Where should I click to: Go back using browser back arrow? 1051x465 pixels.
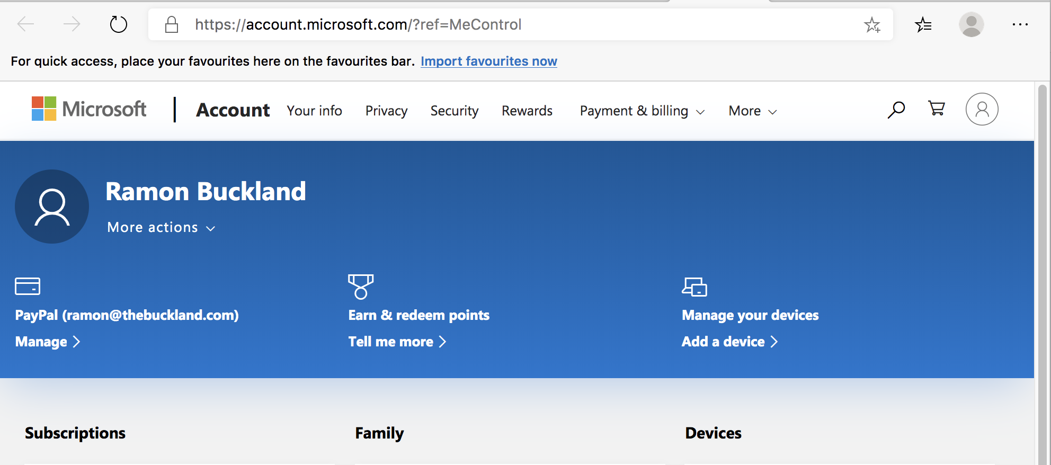[x=25, y=24]
